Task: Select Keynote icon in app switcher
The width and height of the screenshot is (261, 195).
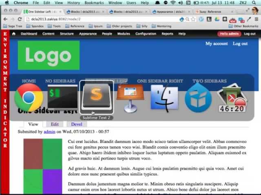Action: [130, 98]
